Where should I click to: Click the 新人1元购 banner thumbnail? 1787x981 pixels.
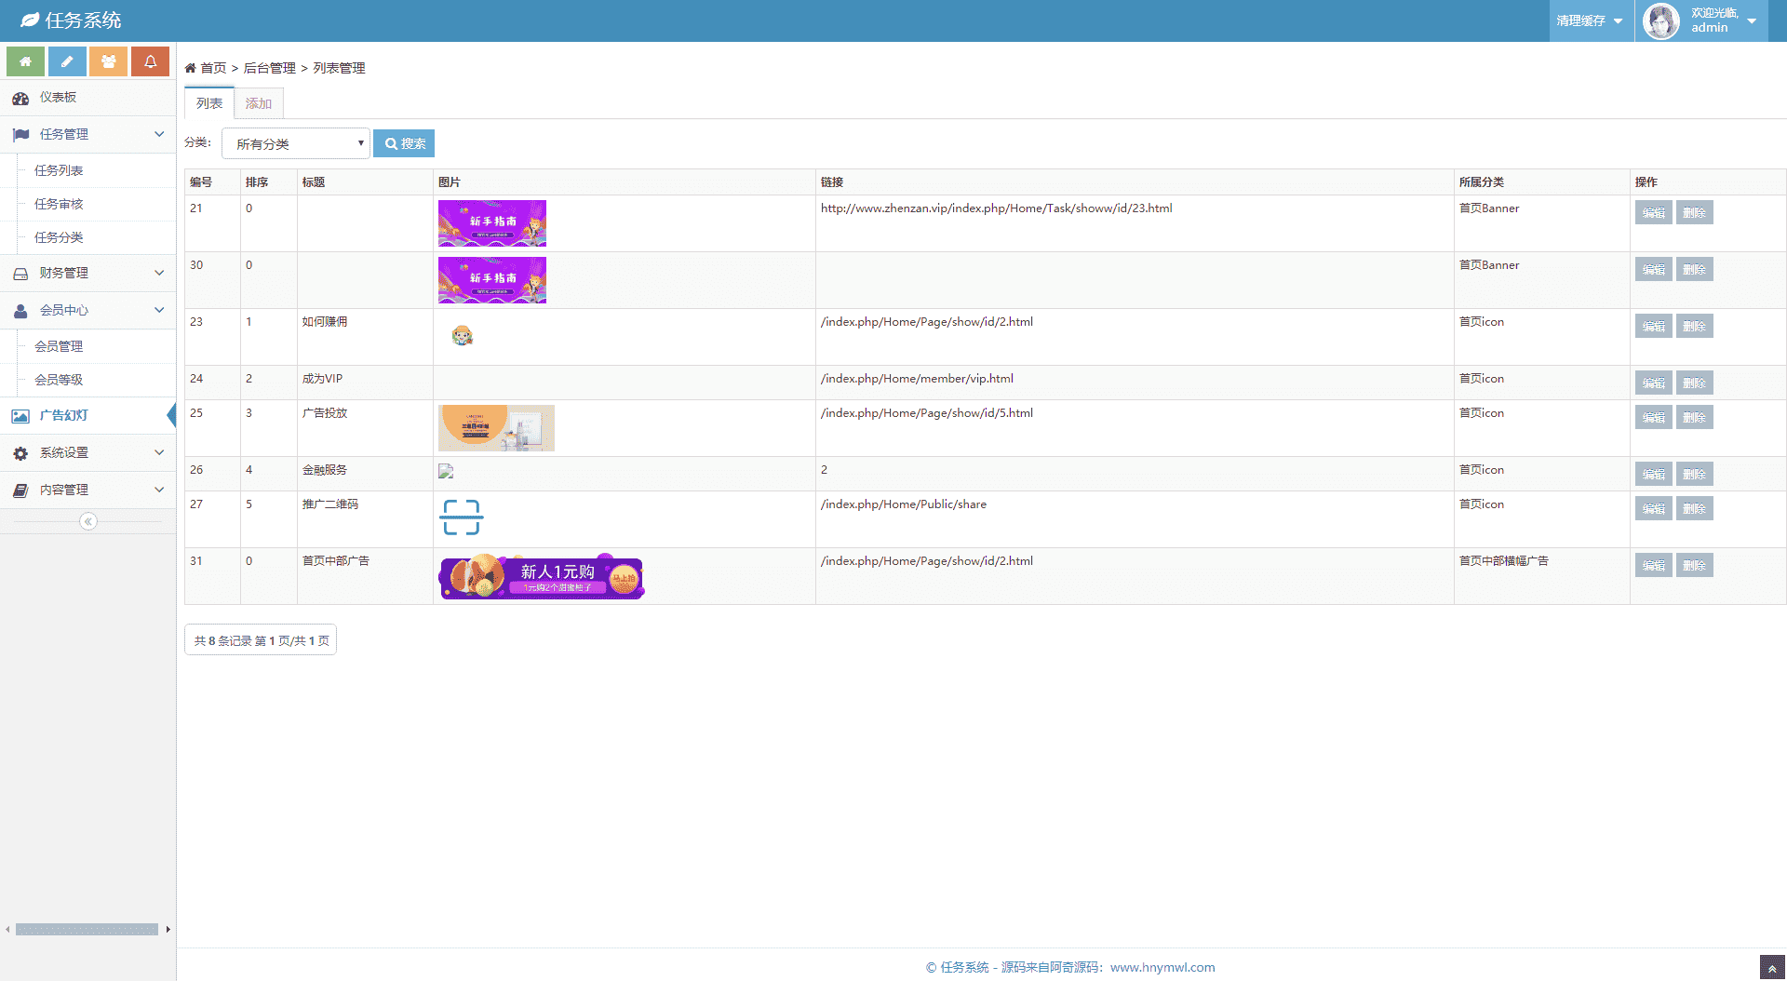(541, 577)
